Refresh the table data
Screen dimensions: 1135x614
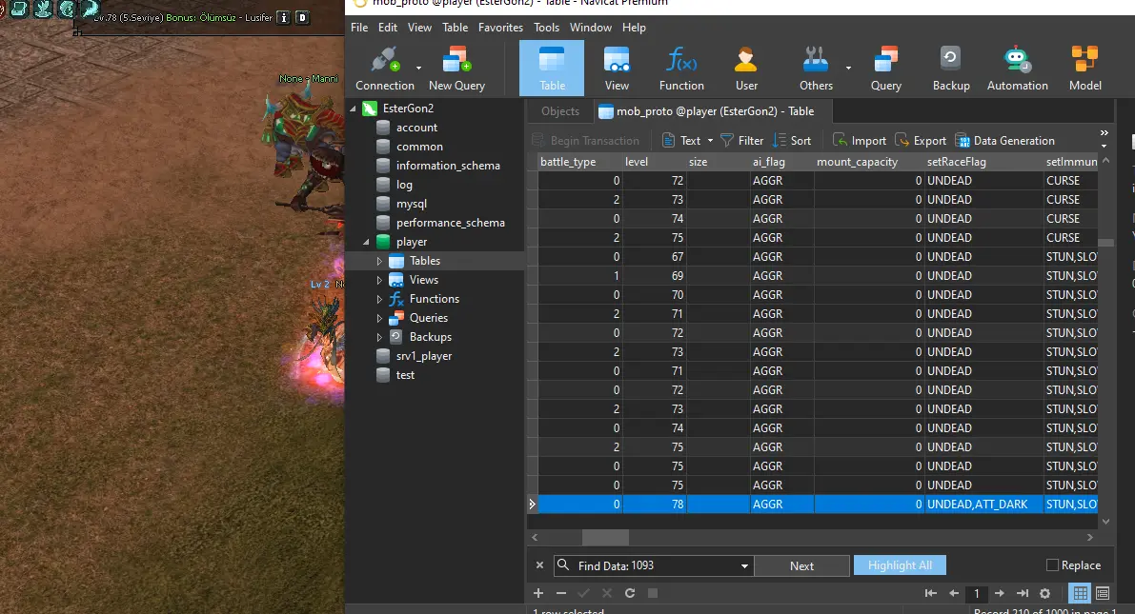pyautogui.click(x=630, y=593)
